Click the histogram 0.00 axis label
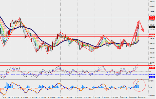The height and width of the screenshot is (99, 156). pos(151,88)
